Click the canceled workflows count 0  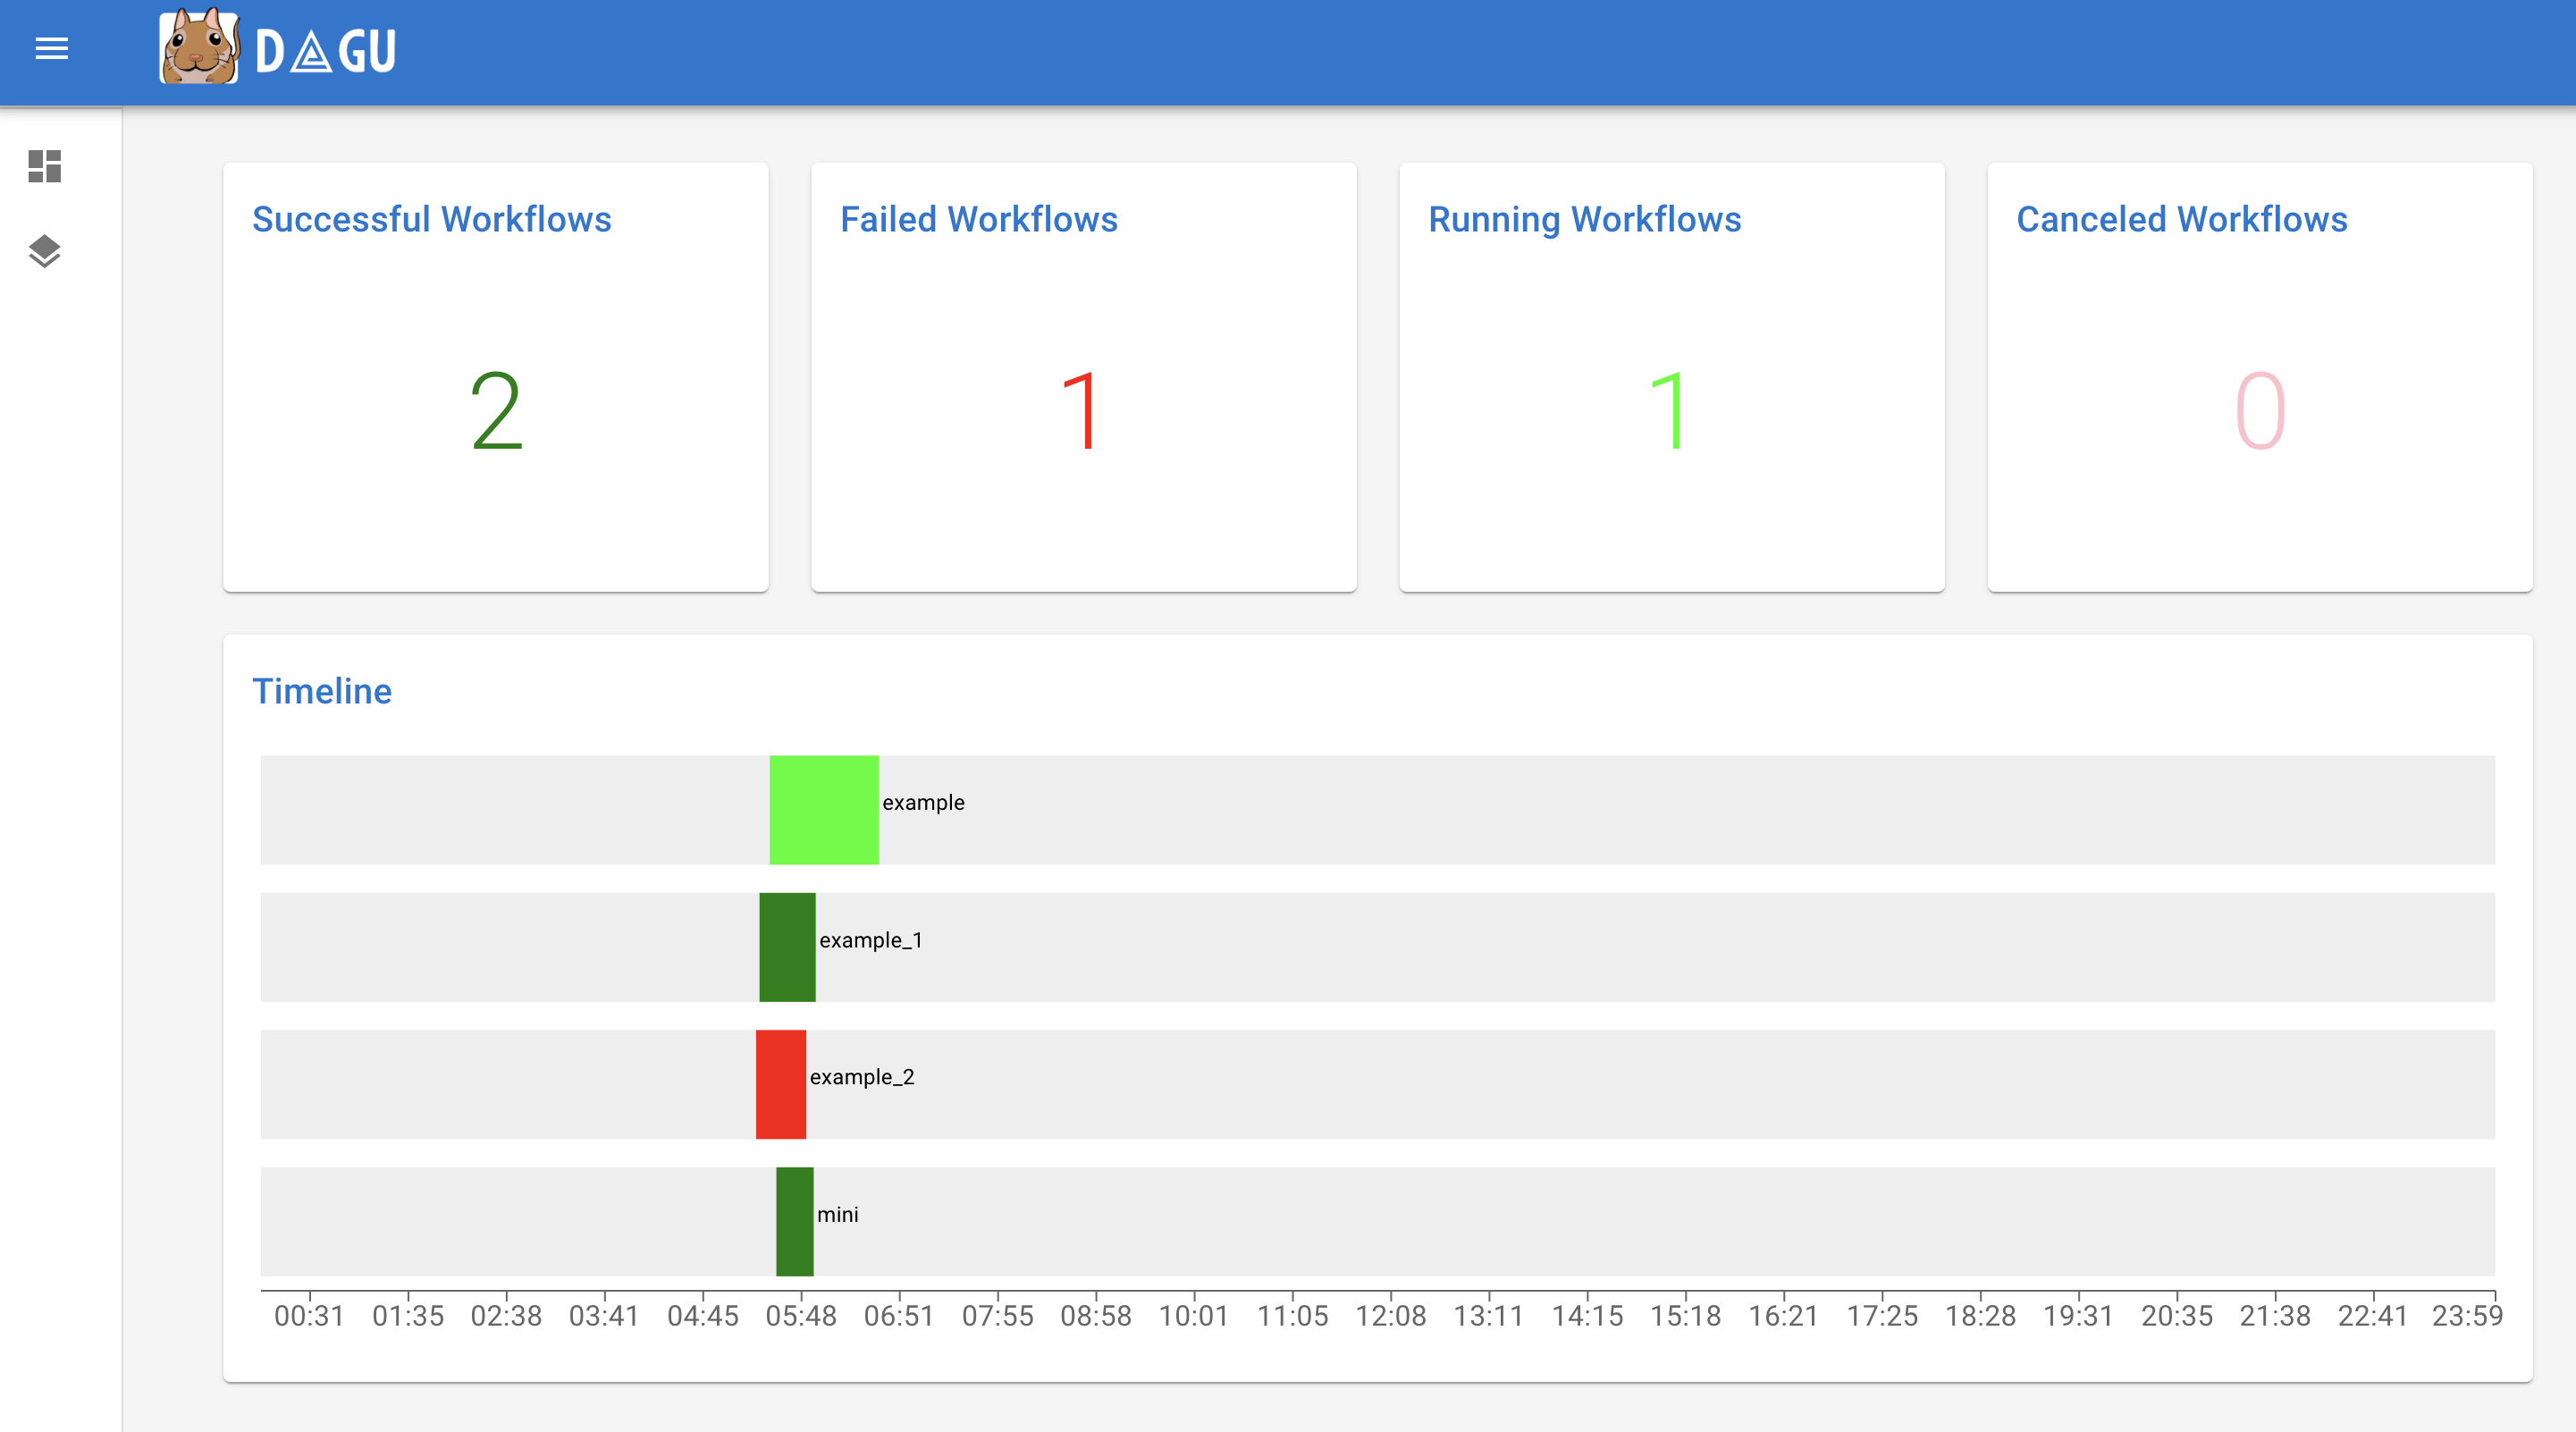2259,410
